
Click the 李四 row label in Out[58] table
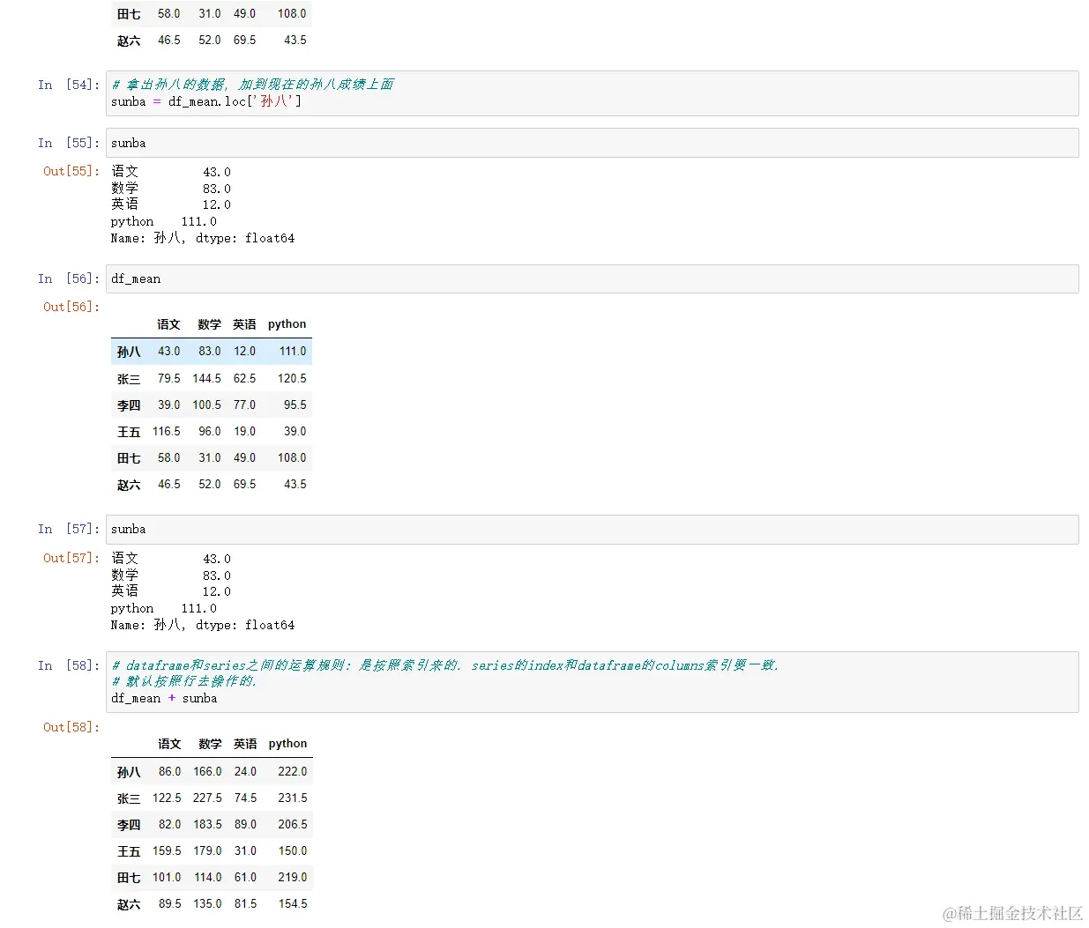pyautogui.click(x=129, y=825)
